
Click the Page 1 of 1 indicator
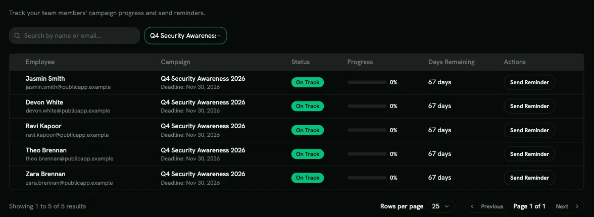pyautogui.click(x=529, y=206)
